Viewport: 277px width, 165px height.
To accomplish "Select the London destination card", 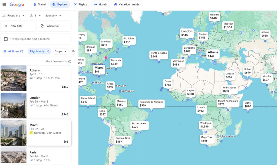I will click(x=36, y=106).
